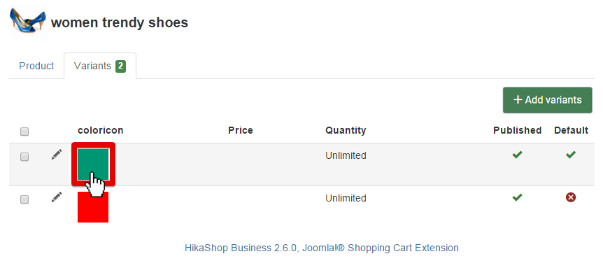
Task: Open the Variants tab
Action: coord(100,66)
